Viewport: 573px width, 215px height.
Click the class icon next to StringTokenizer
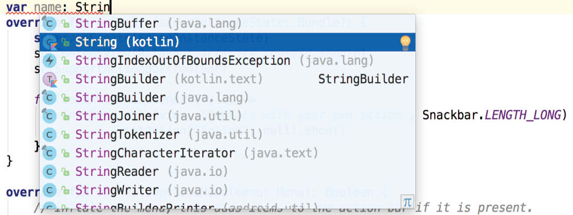click(49, 135)
